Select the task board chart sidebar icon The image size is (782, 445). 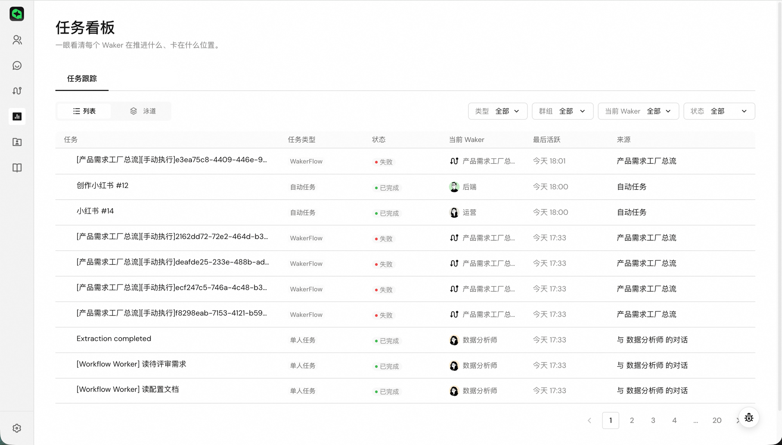[17, 116]
